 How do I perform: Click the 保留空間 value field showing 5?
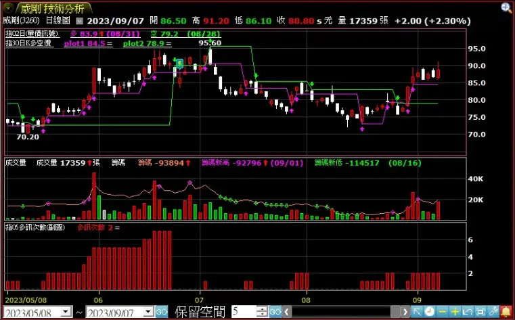tap(244, 311)
